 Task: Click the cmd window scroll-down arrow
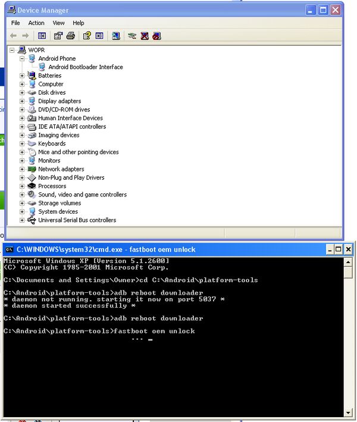348,412
